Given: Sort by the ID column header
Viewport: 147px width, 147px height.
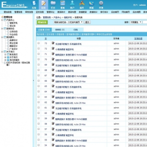Looking at the screenshot, I should coord(46,39).
